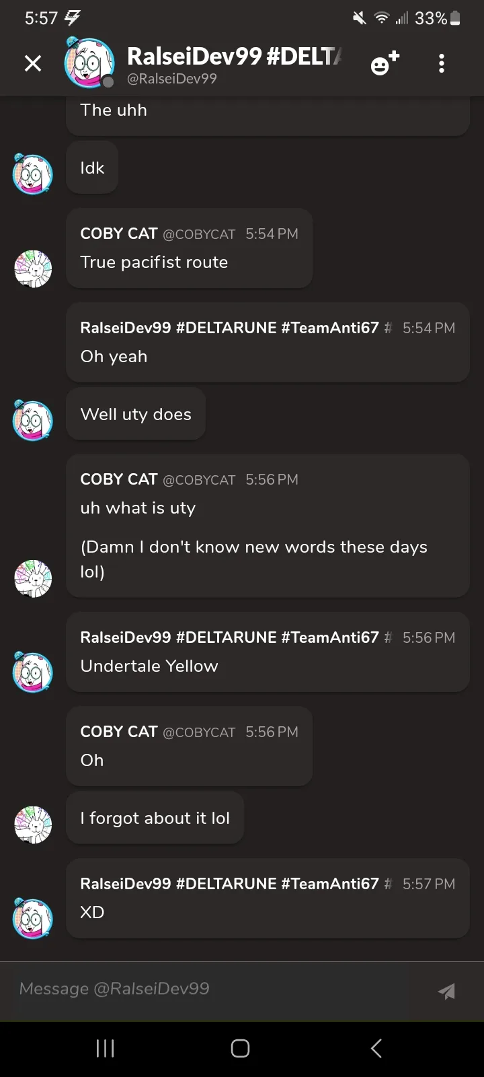This screenshot has height=1077, width=484.
Task: Tap RalseiDev99 avatar next to 'Idk' message
Action: 33,174
